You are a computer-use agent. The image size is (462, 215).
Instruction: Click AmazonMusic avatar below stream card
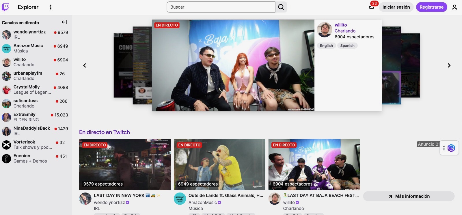click(x=180, y=199)
